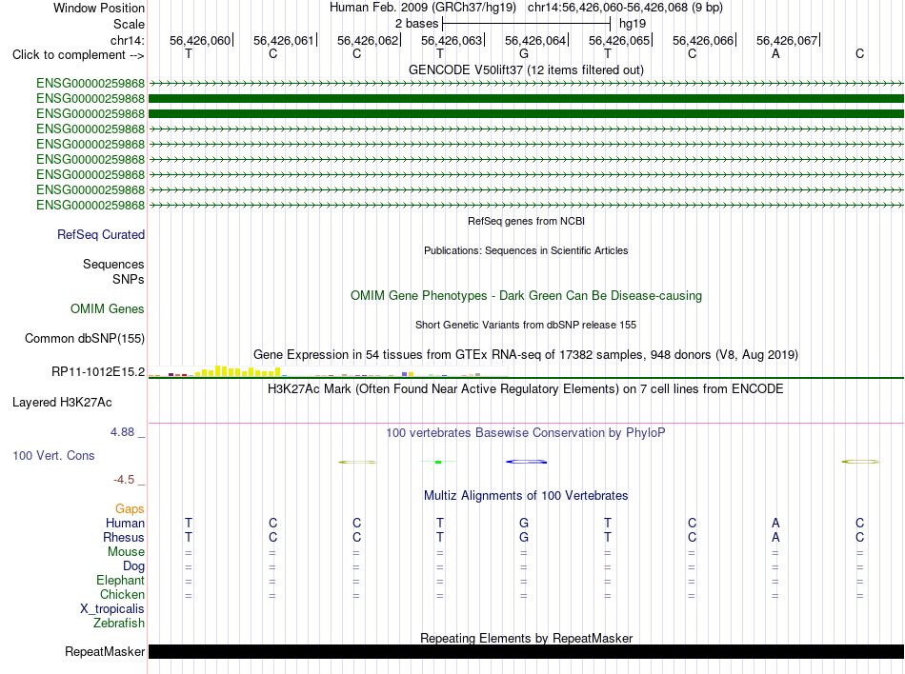Viewport: 905px width, 674px height.
Task: Open the 100 Vert. Cons track label
Action: tap(53, 455)
